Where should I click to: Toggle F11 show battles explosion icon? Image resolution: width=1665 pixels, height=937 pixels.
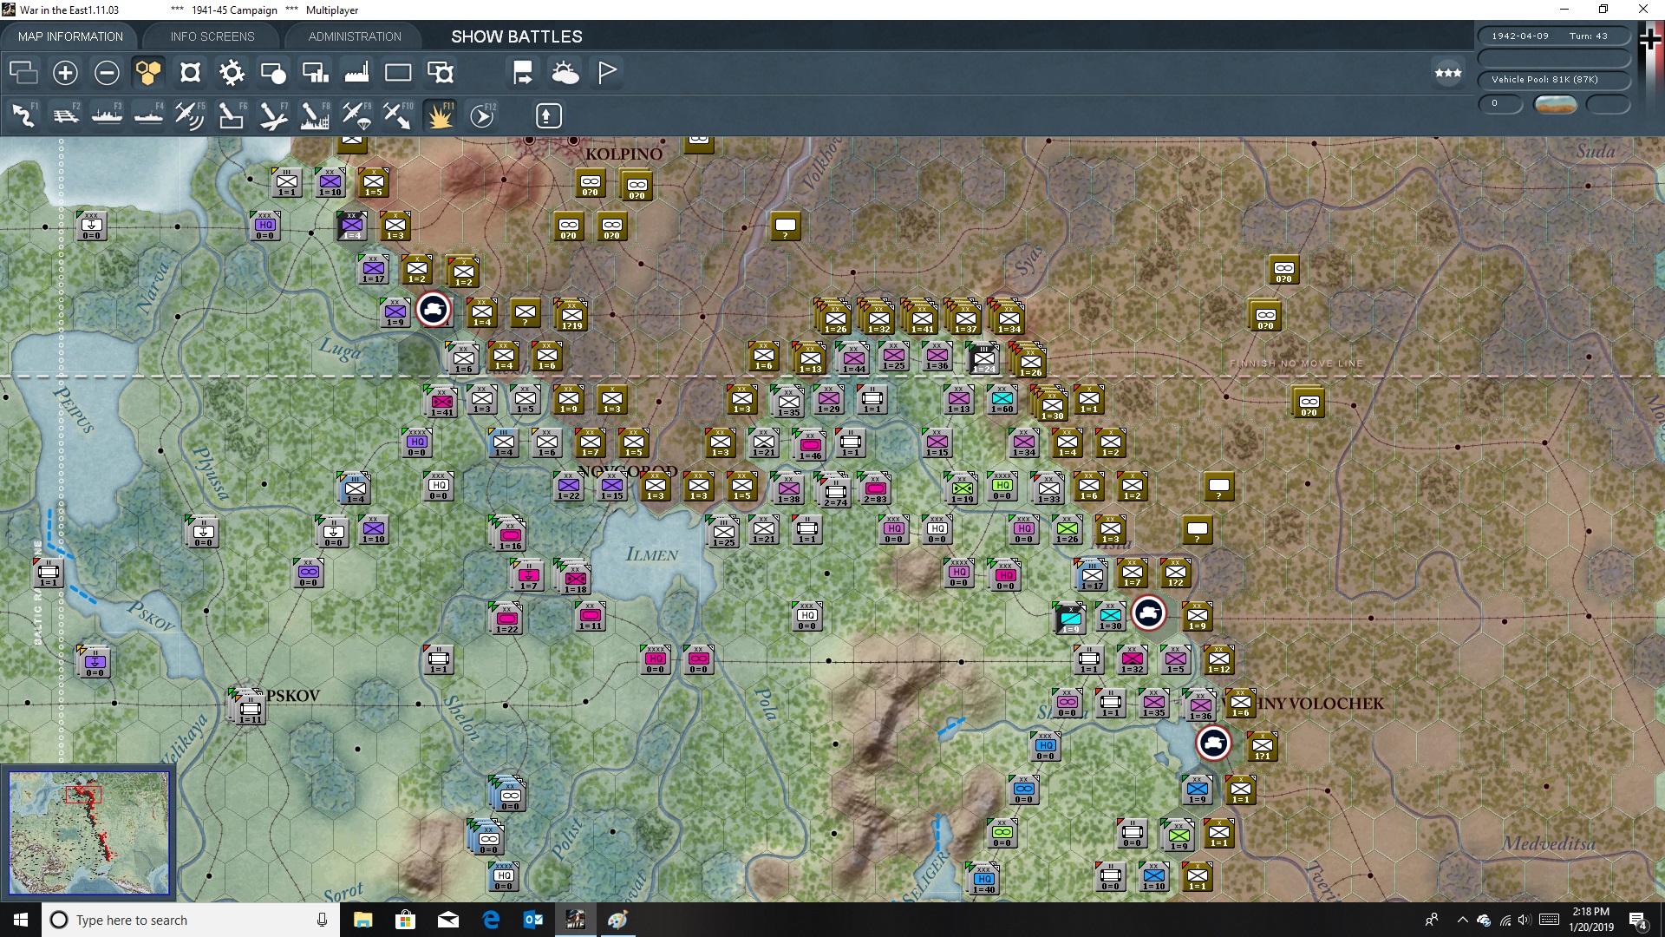tap(440, 115)
